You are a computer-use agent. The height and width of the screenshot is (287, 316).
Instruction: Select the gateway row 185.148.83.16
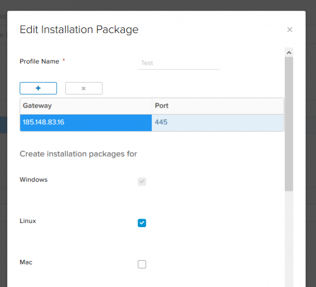[86, 122]
